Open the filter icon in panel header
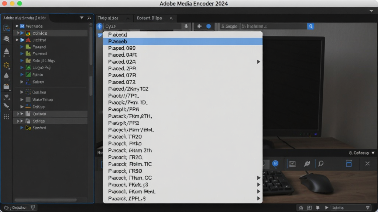The width and height of the screenshot is (378, 212). click(x=82, y=18)
